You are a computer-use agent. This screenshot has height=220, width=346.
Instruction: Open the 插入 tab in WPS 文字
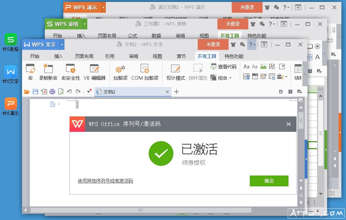[x=58, y=56]
